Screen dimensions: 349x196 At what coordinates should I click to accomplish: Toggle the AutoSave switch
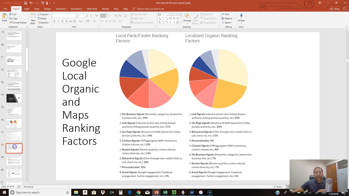(18, 3)
